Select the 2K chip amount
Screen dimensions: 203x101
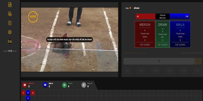[x=198, y=71]
